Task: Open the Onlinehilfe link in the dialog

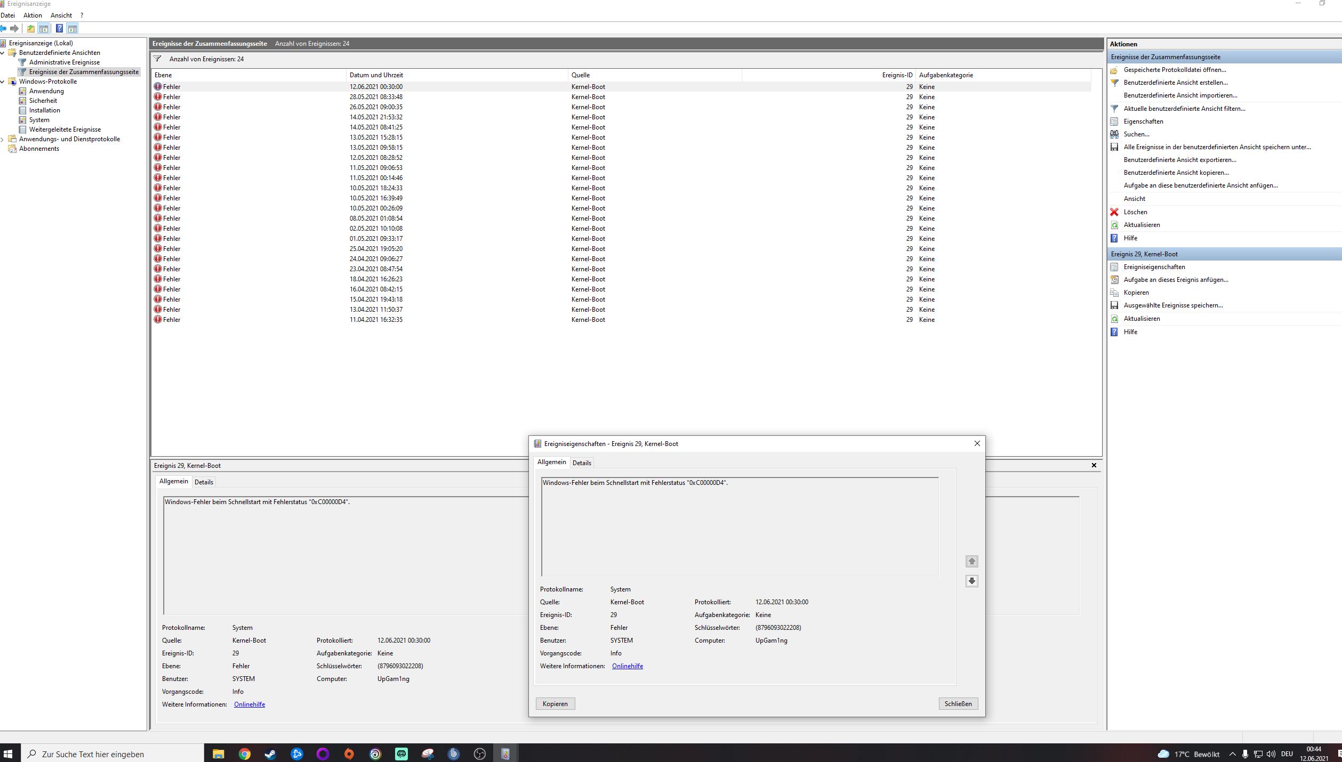Action: (627, 666)
